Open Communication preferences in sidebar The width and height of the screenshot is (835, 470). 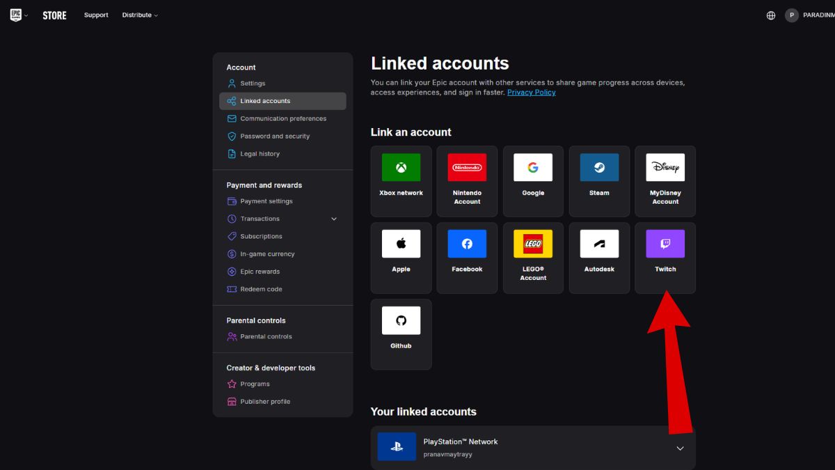283,118
